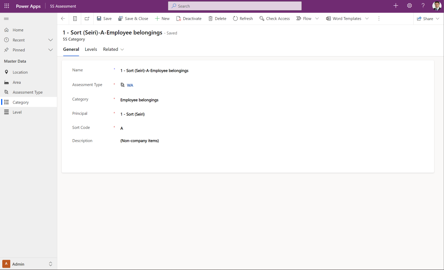Collapse the left navigation hamburger menu
This screenshot has height=270, width=444.
click(x=6, y=19)
